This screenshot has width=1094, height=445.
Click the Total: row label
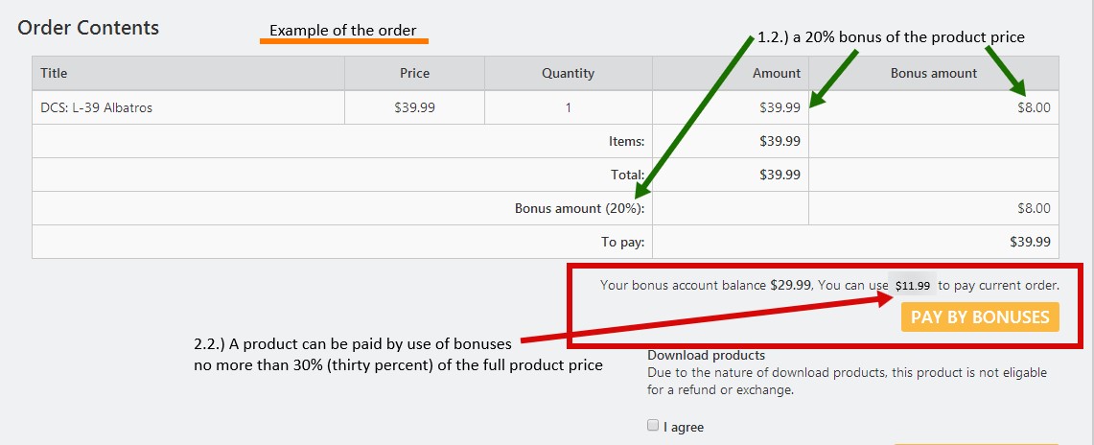point(628,175)
